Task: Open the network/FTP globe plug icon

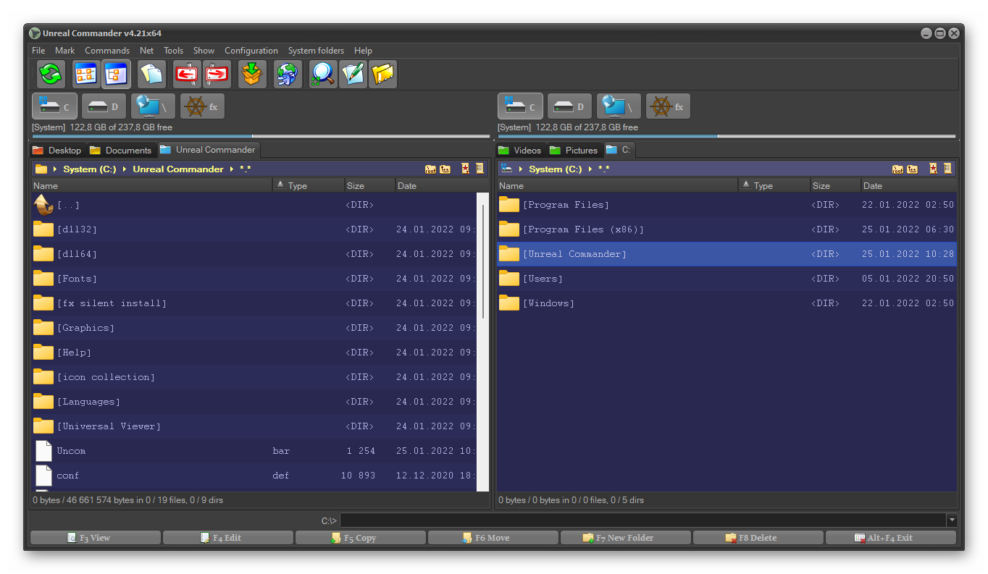Action: click(x=288, y=74)
